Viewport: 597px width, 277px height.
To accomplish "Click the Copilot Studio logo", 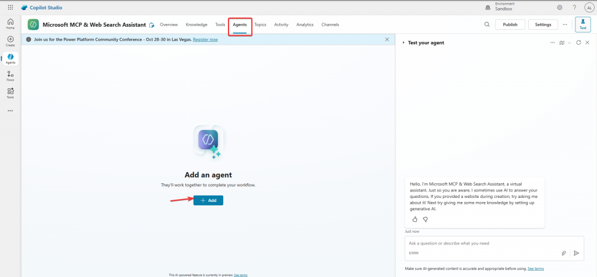I will 24,8.
